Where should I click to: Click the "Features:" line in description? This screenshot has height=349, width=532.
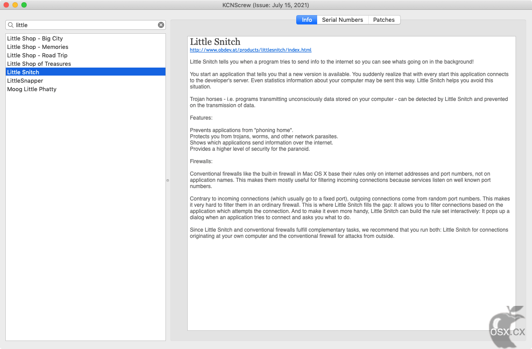[x=201, y=118]
